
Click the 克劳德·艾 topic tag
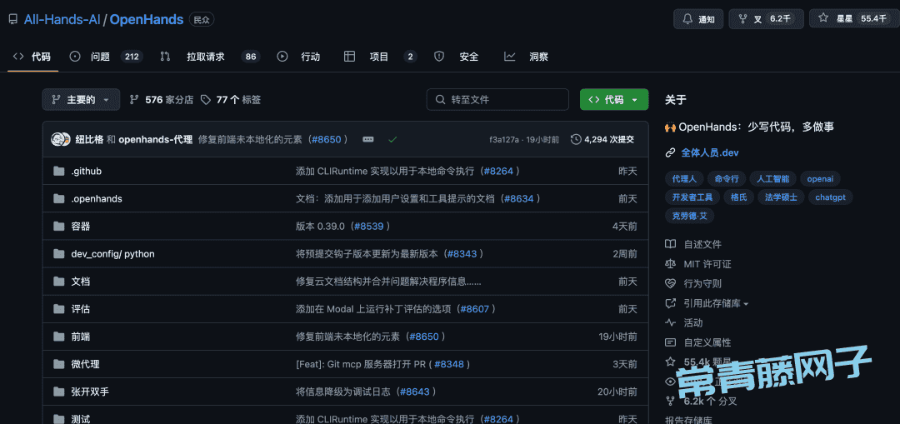coord(690,217)
